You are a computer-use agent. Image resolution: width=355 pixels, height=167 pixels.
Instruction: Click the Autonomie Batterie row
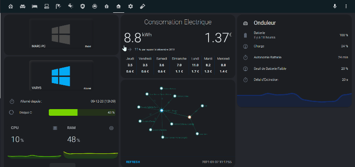[295, 57]
